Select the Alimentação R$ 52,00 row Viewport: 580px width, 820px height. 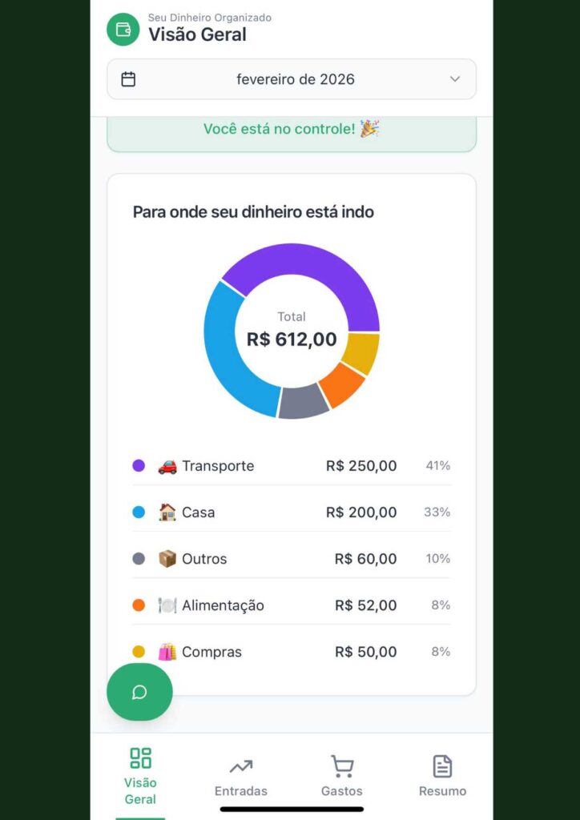coord(292,605)
